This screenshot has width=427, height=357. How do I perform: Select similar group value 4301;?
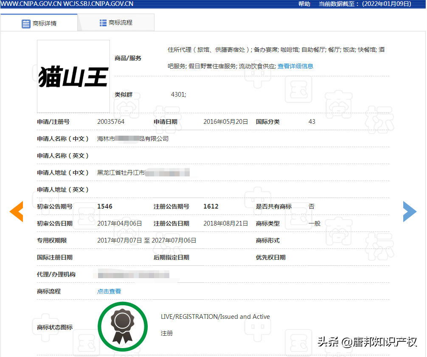click(x=178, y=95)
